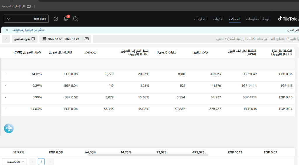This screenshot has height=165, width=299.
Task: Go to the لوحة المعلومات tab
Action: [x=258, y=19]
